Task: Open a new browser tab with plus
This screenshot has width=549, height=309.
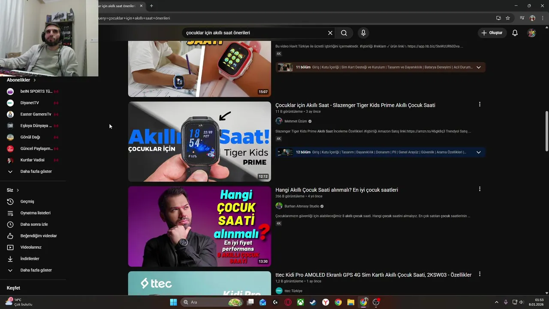Action: (151, 6)
